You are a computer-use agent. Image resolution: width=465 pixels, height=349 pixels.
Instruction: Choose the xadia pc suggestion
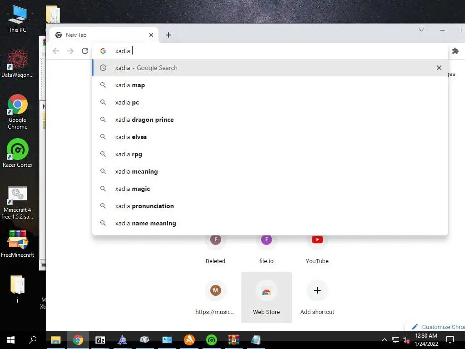(270, 102)
